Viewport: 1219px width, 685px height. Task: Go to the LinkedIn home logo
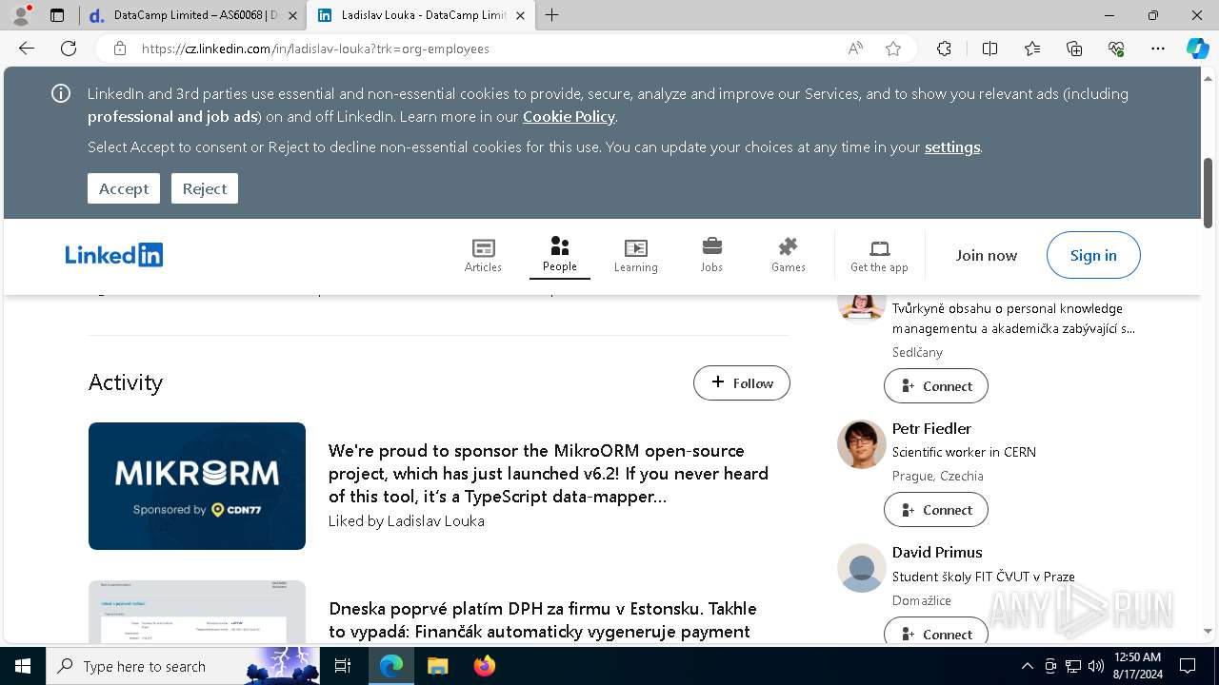114,255
